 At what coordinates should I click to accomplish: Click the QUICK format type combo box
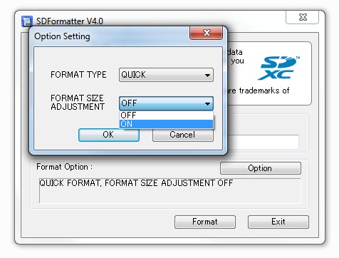click(x=166, y=75)
